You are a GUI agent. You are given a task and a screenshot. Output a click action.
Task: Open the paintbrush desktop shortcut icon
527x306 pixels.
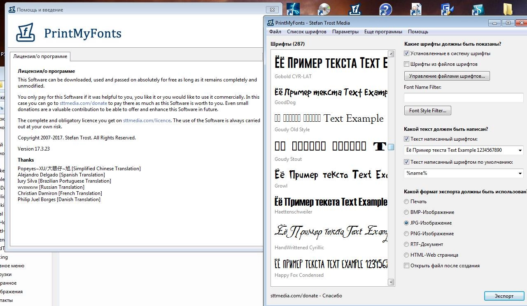coord(447,9)
